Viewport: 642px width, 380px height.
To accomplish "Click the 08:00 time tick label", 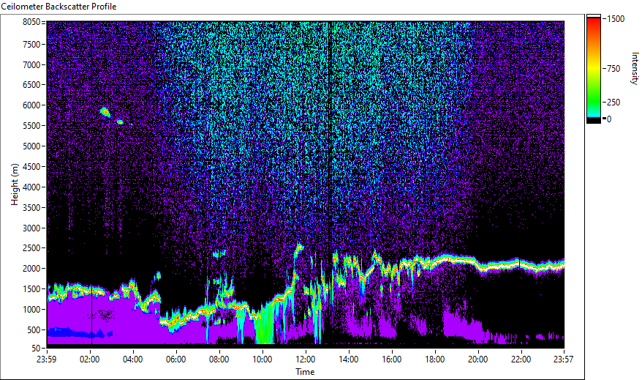I will 219,359.
